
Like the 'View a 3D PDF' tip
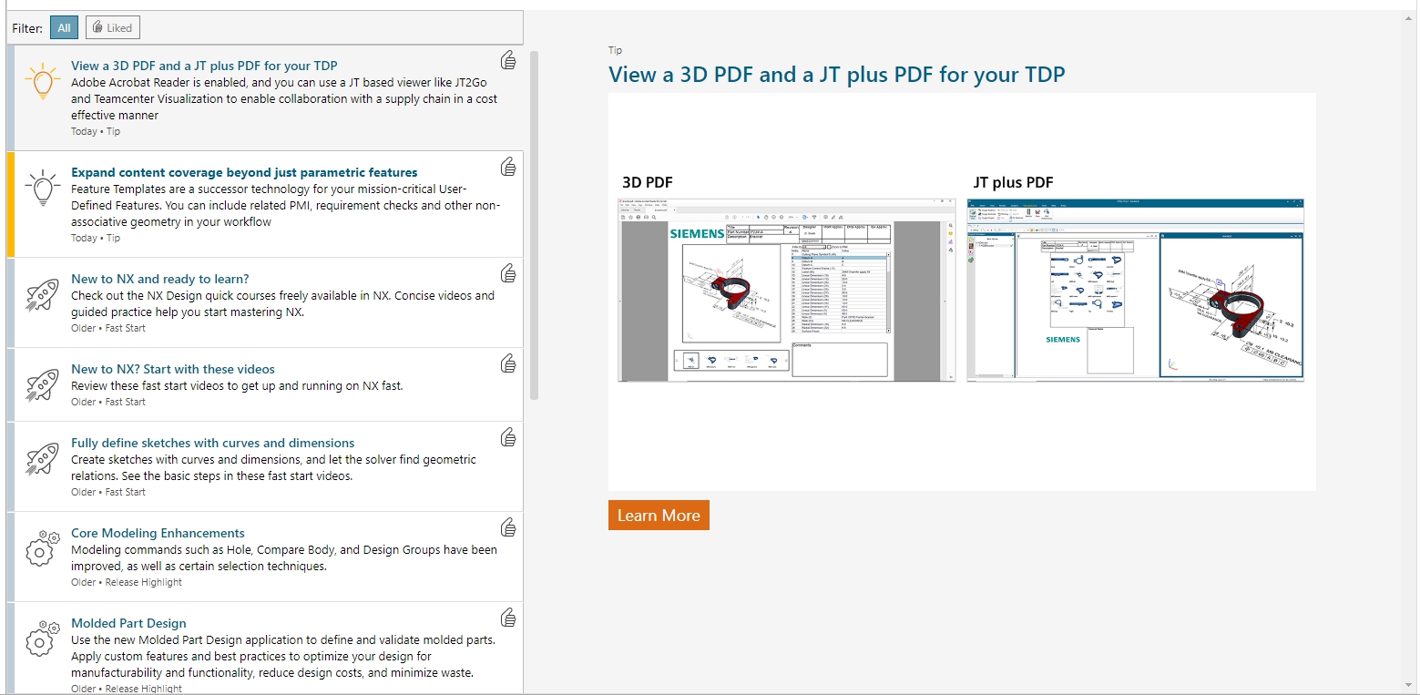pos(508,60)
